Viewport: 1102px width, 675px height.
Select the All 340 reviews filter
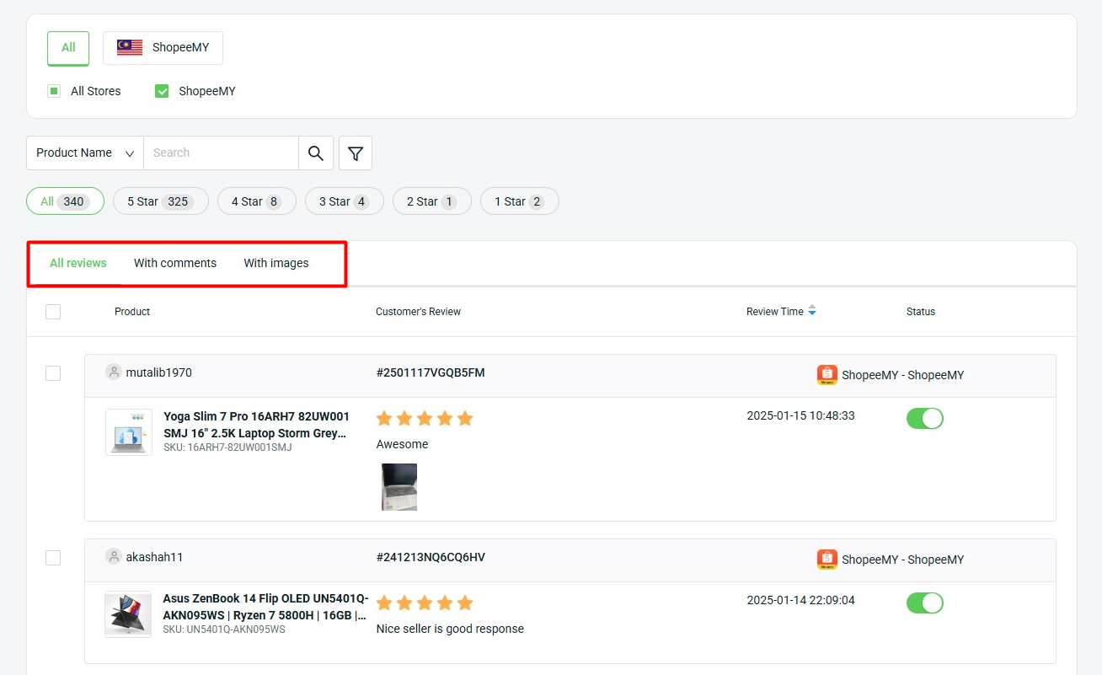click(65, 201)
